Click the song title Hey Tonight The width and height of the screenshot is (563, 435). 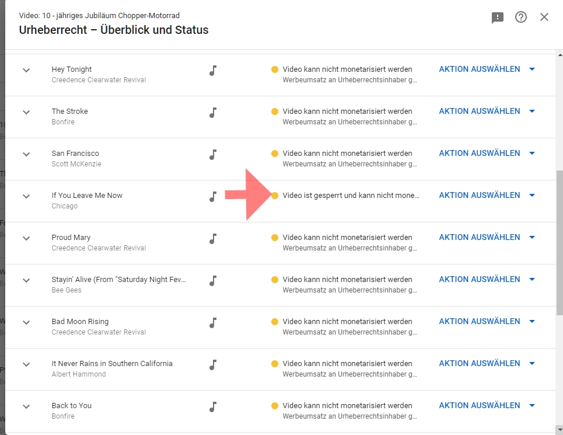pyautogui.click(x=71, y=69)
